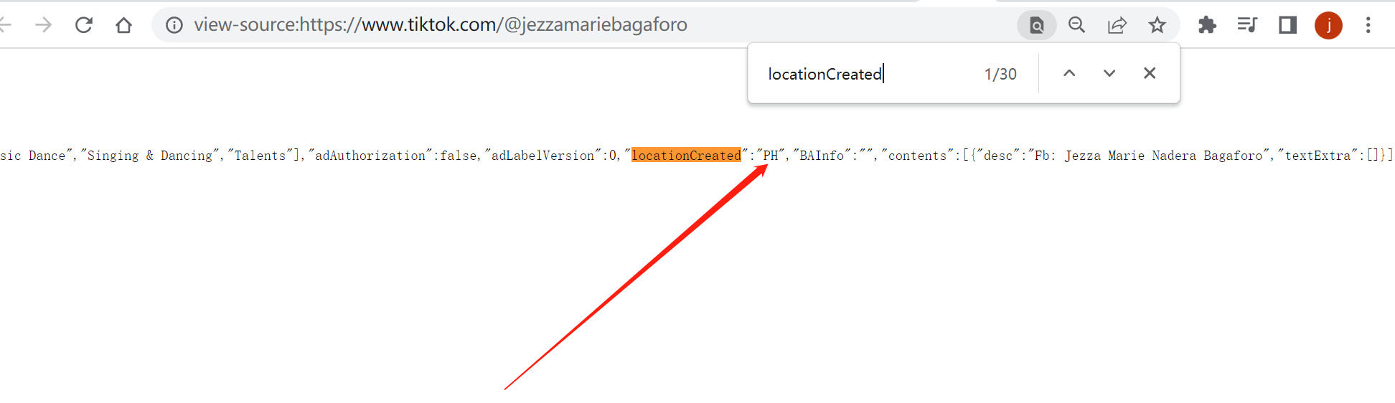Close the find bar
Screen dimensions: 1395x403
click(1150, 73)
